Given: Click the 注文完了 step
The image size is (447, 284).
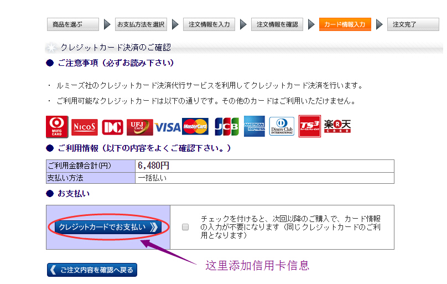Looking at the screenshot, I should (412, 24).
